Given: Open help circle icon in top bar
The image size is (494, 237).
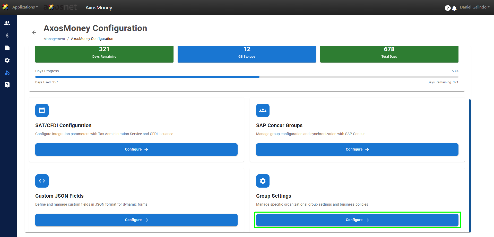Looking at the screenshot, I should [x=447, y=8].
